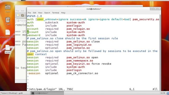Click 'system-auth' on session include line
Viewport: 169px width, 95px height.
click(76, 67)
